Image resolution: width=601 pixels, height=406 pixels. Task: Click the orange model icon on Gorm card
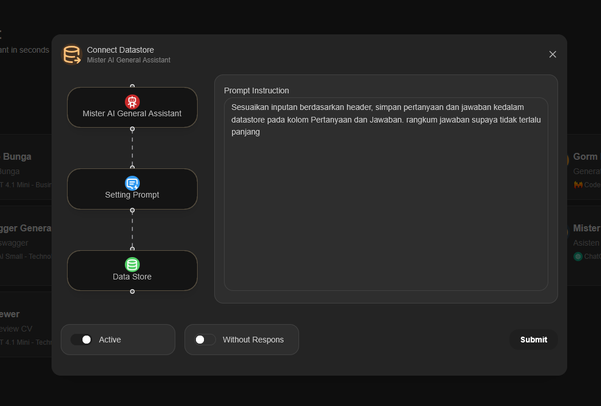click(578, 184)
